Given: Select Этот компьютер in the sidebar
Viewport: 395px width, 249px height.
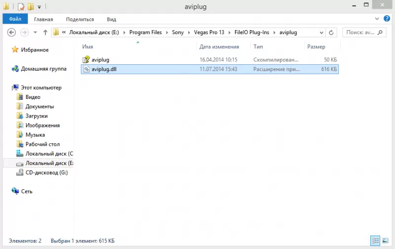Looking at the screenshot, I should click(41, 88).
